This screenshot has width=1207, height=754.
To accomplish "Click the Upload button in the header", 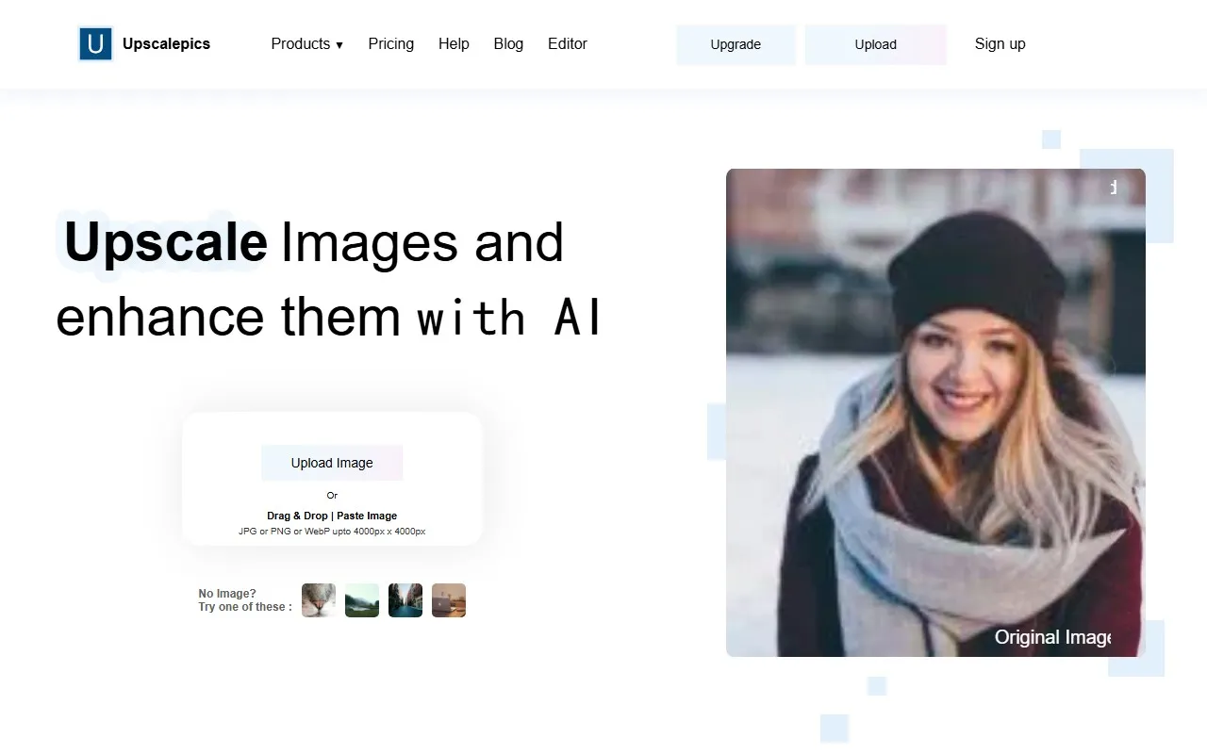I will pyautogui.click(x=875, y=44).
